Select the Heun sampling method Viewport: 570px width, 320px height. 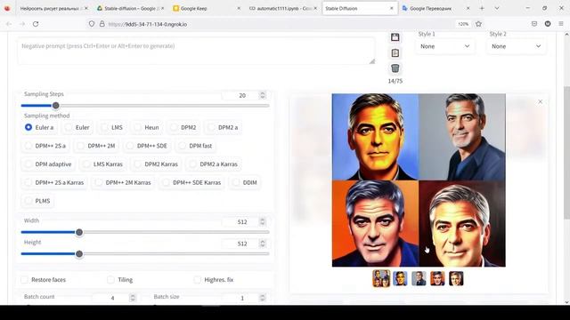146,127
